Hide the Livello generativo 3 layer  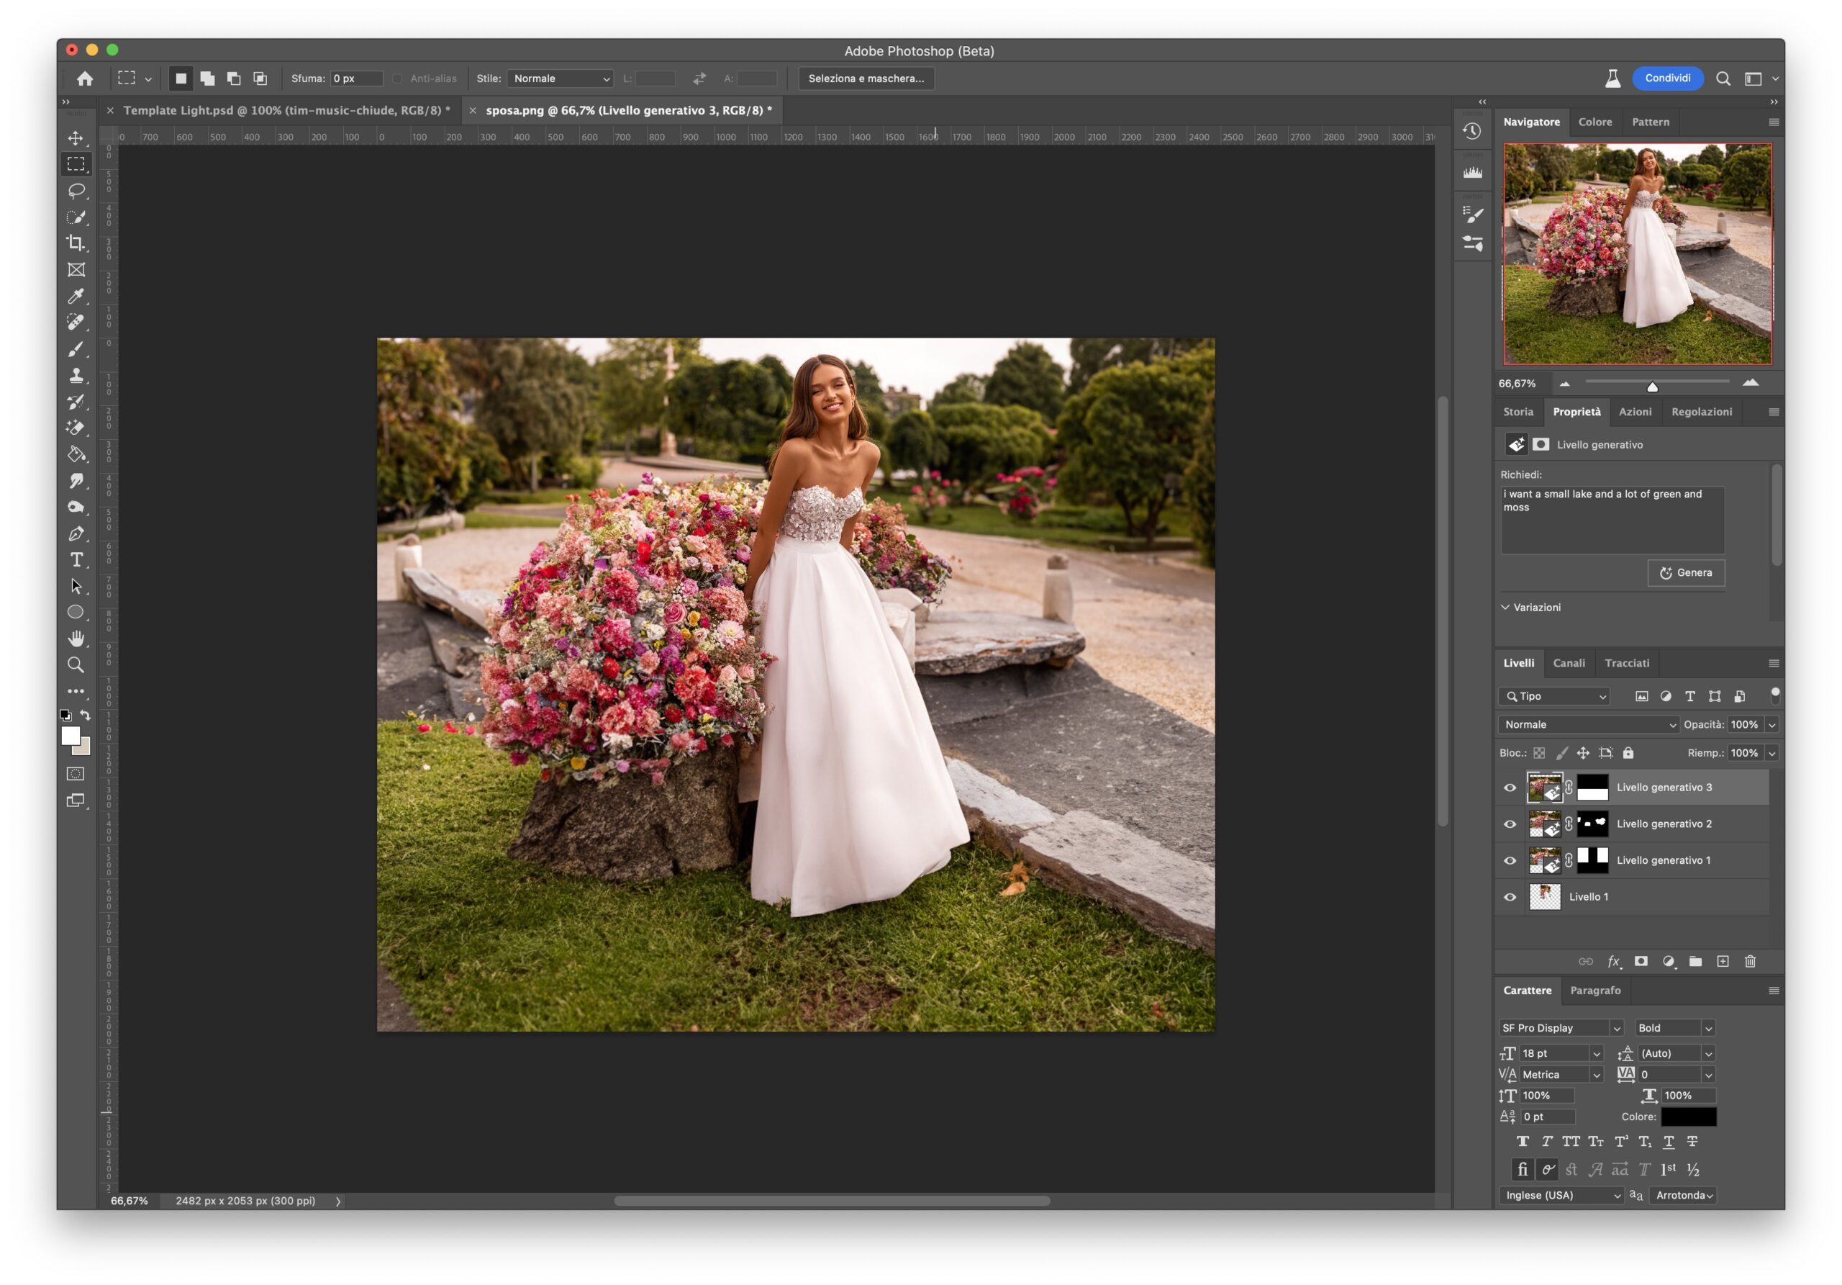point(1510,788)
